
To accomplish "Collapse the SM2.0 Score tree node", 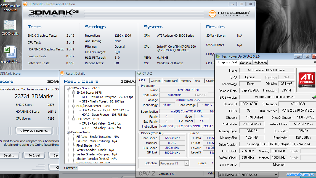I will coord(74,93).
